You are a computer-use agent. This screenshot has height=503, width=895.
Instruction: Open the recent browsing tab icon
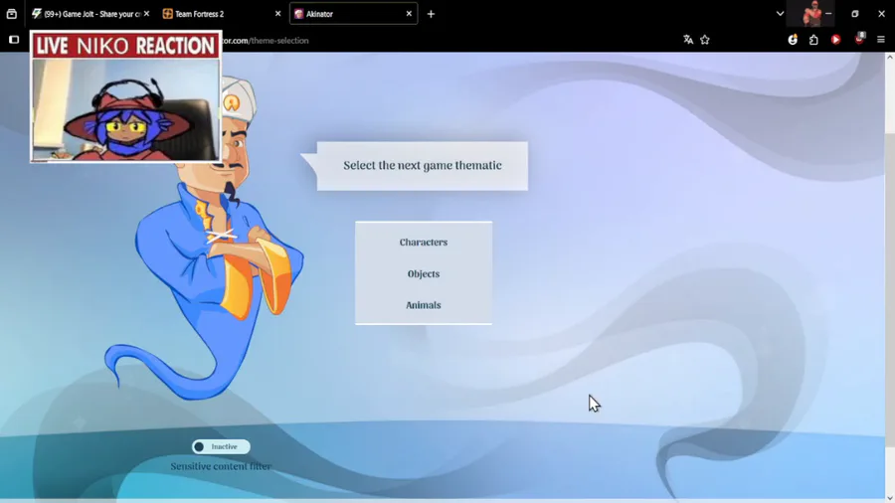point(11,14)
